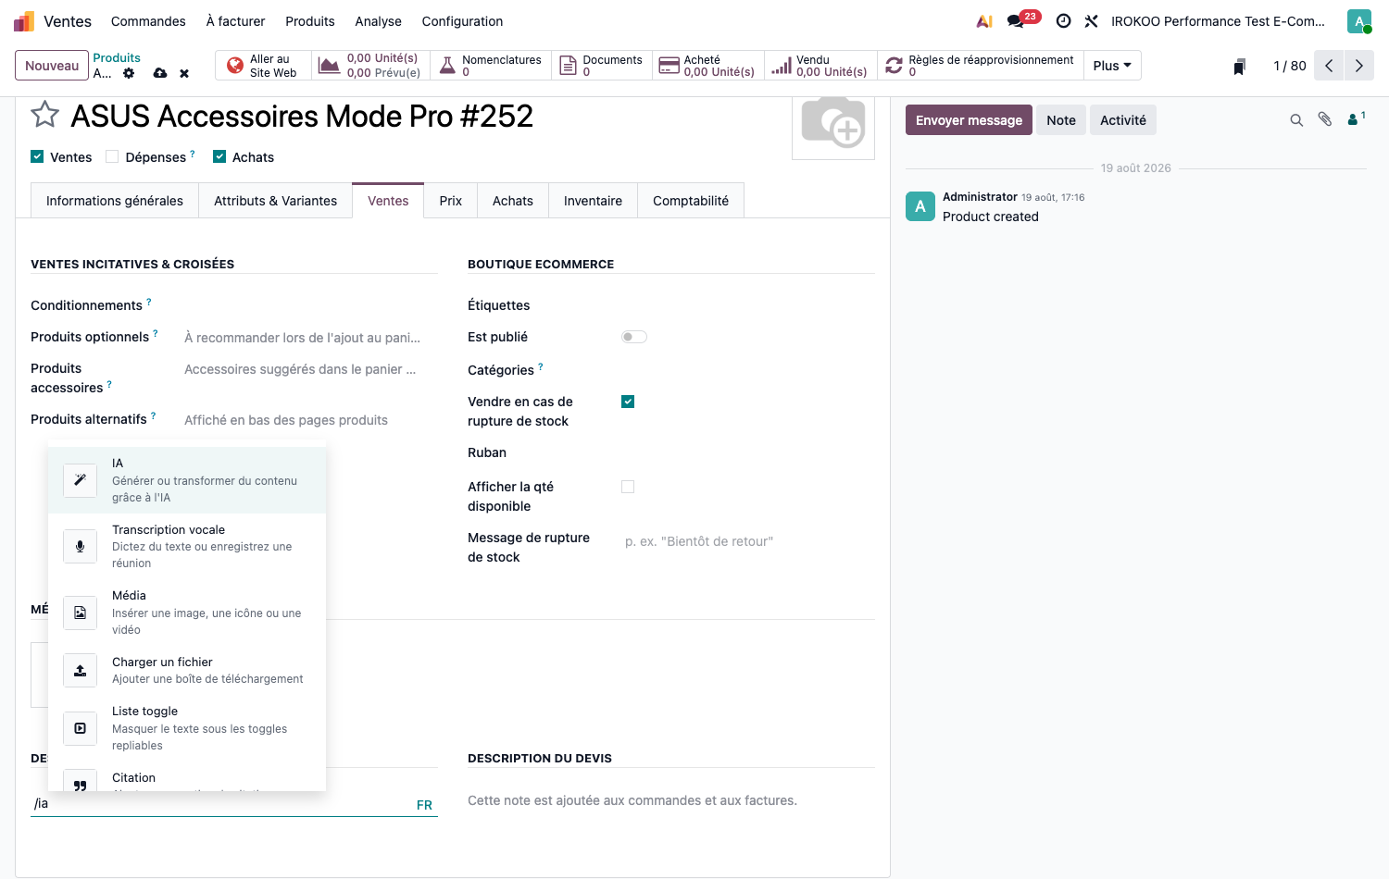Screen dimensions: 1389x879
Task: Open Règles de réapprovisionnement stat button
Action: pyautogui.click(x=979, y=66)
